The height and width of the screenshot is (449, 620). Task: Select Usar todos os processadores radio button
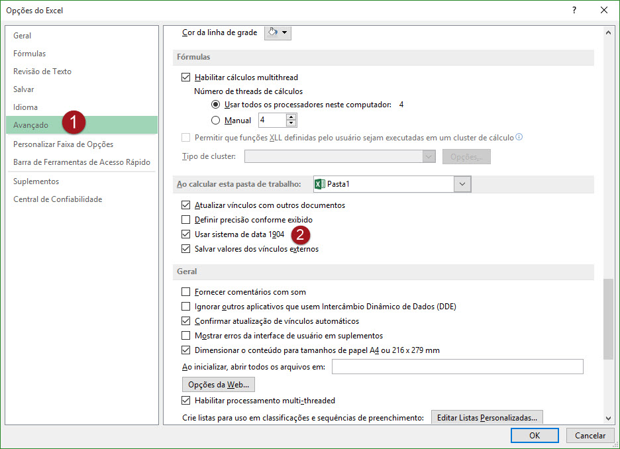pyautogui.click(x=215, y=105)
